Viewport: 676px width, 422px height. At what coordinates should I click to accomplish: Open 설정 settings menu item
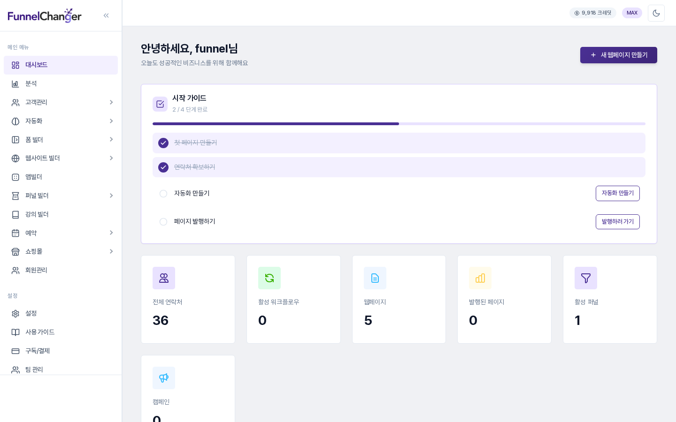click(x=61, y=313)
